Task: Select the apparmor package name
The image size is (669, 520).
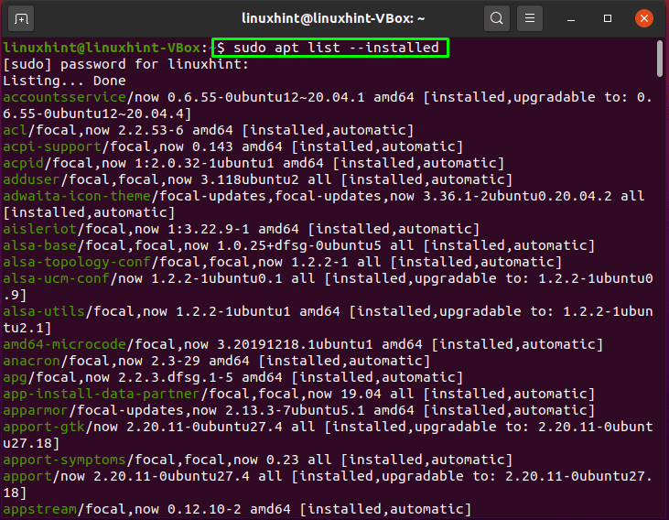Action: [x=36, y=410]
